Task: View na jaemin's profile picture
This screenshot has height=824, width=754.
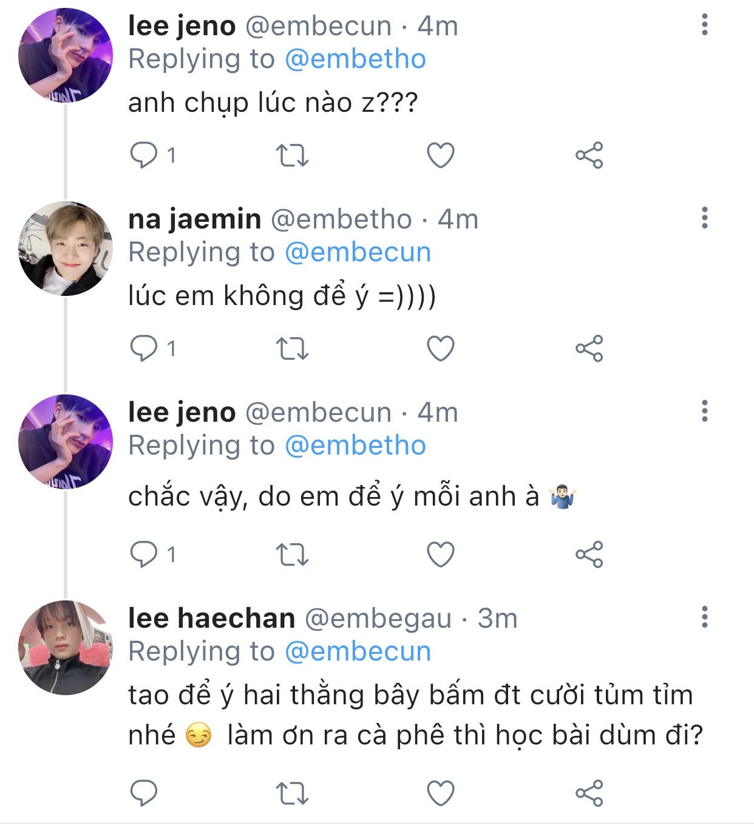Action: (66, 249)
